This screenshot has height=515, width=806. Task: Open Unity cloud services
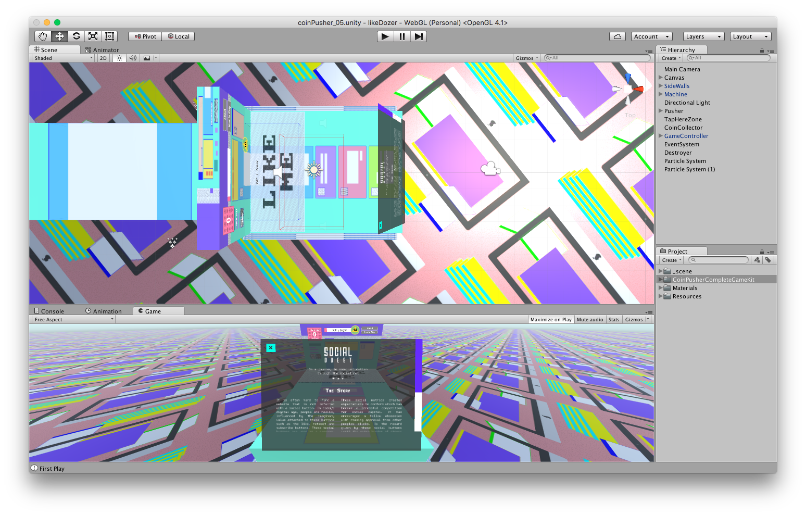pos(617,36)
